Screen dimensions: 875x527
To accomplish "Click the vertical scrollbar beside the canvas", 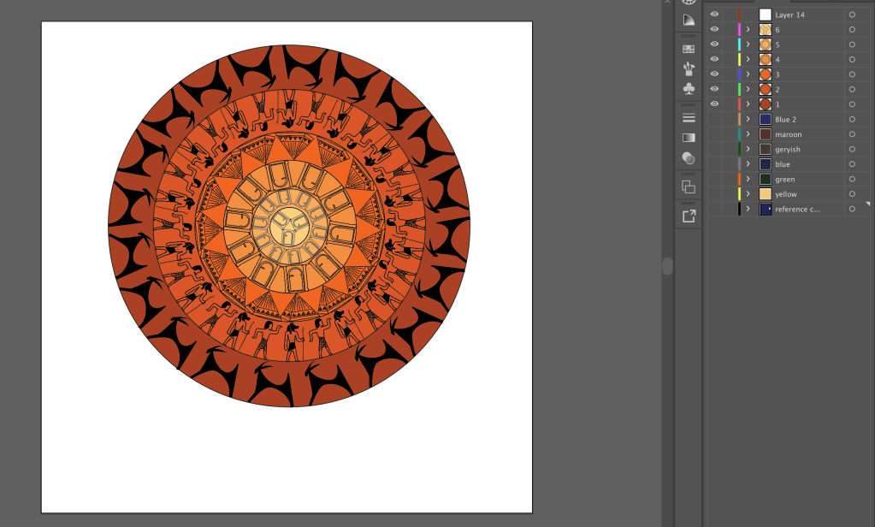I will (667, 266).
